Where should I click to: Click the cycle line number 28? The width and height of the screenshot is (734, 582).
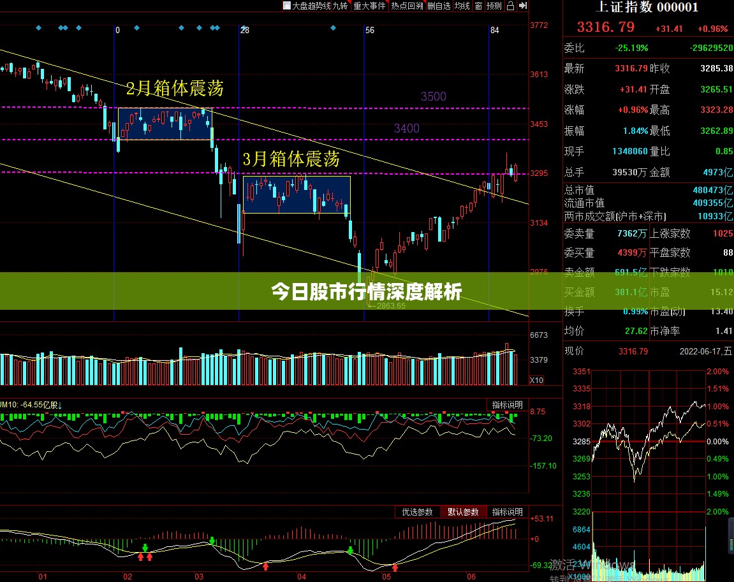[245, 31]
